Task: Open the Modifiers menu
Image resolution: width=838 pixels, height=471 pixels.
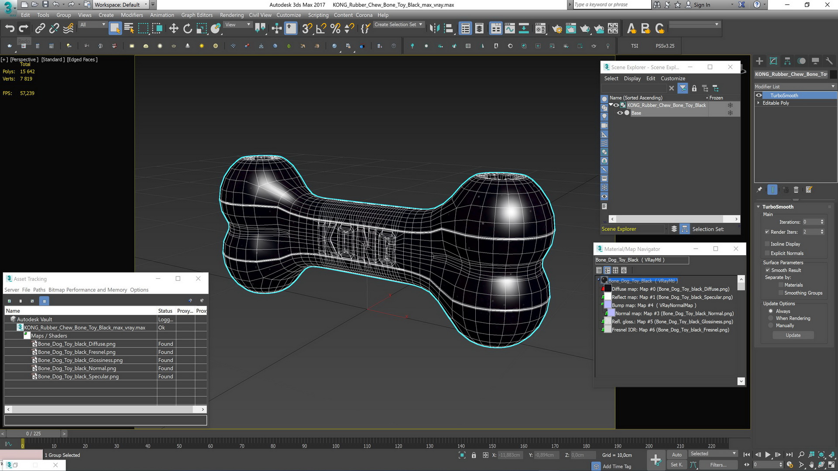Action: [x=132, y=15]
